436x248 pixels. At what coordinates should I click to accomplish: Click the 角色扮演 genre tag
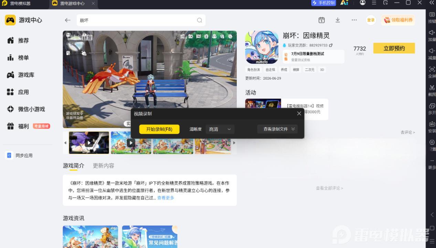pyautogui.click(x=254, y=70)
